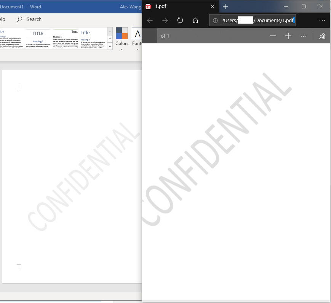Click the PDF page number box

click(150, 36)
